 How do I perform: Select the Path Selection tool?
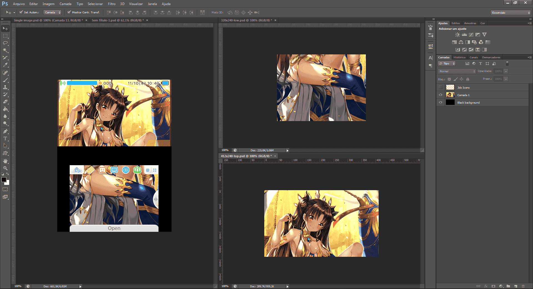pyautogui.click(x=5, y=146)
